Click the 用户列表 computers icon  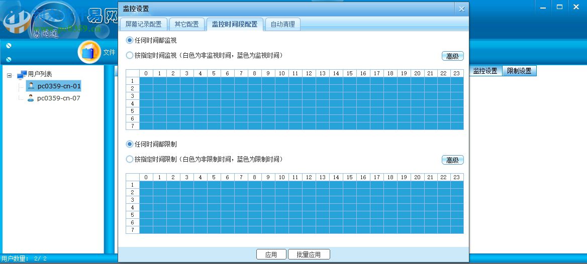pyautogui.click(x=22, y=75)
